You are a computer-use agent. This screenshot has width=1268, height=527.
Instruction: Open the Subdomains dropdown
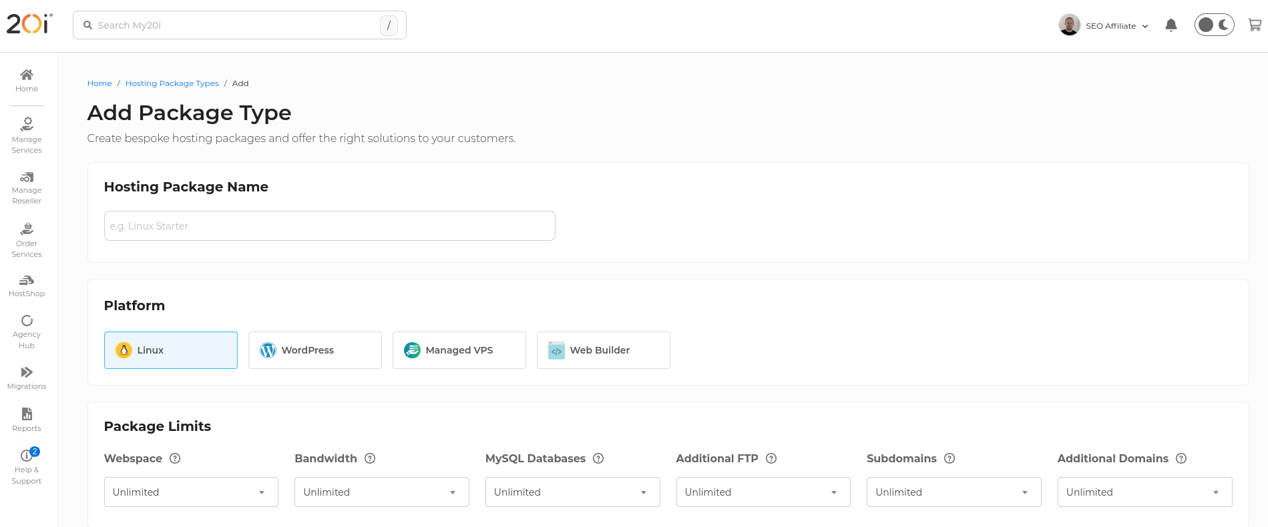point(954,492)
